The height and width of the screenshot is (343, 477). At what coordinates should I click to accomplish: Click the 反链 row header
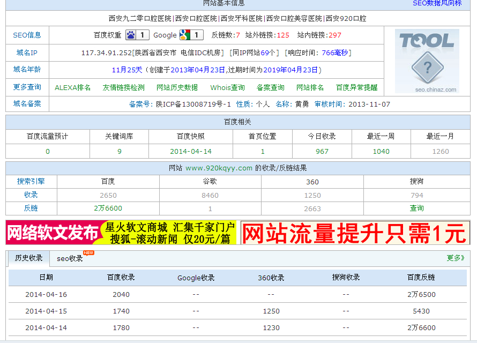click(x=31, y=208)
